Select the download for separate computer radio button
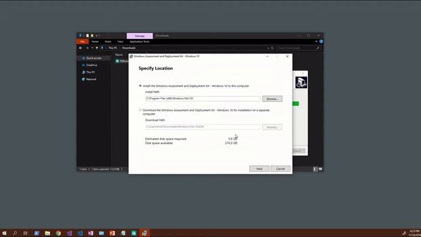The image size is (421, 237). pyautogui.click(x=140, y=110)
